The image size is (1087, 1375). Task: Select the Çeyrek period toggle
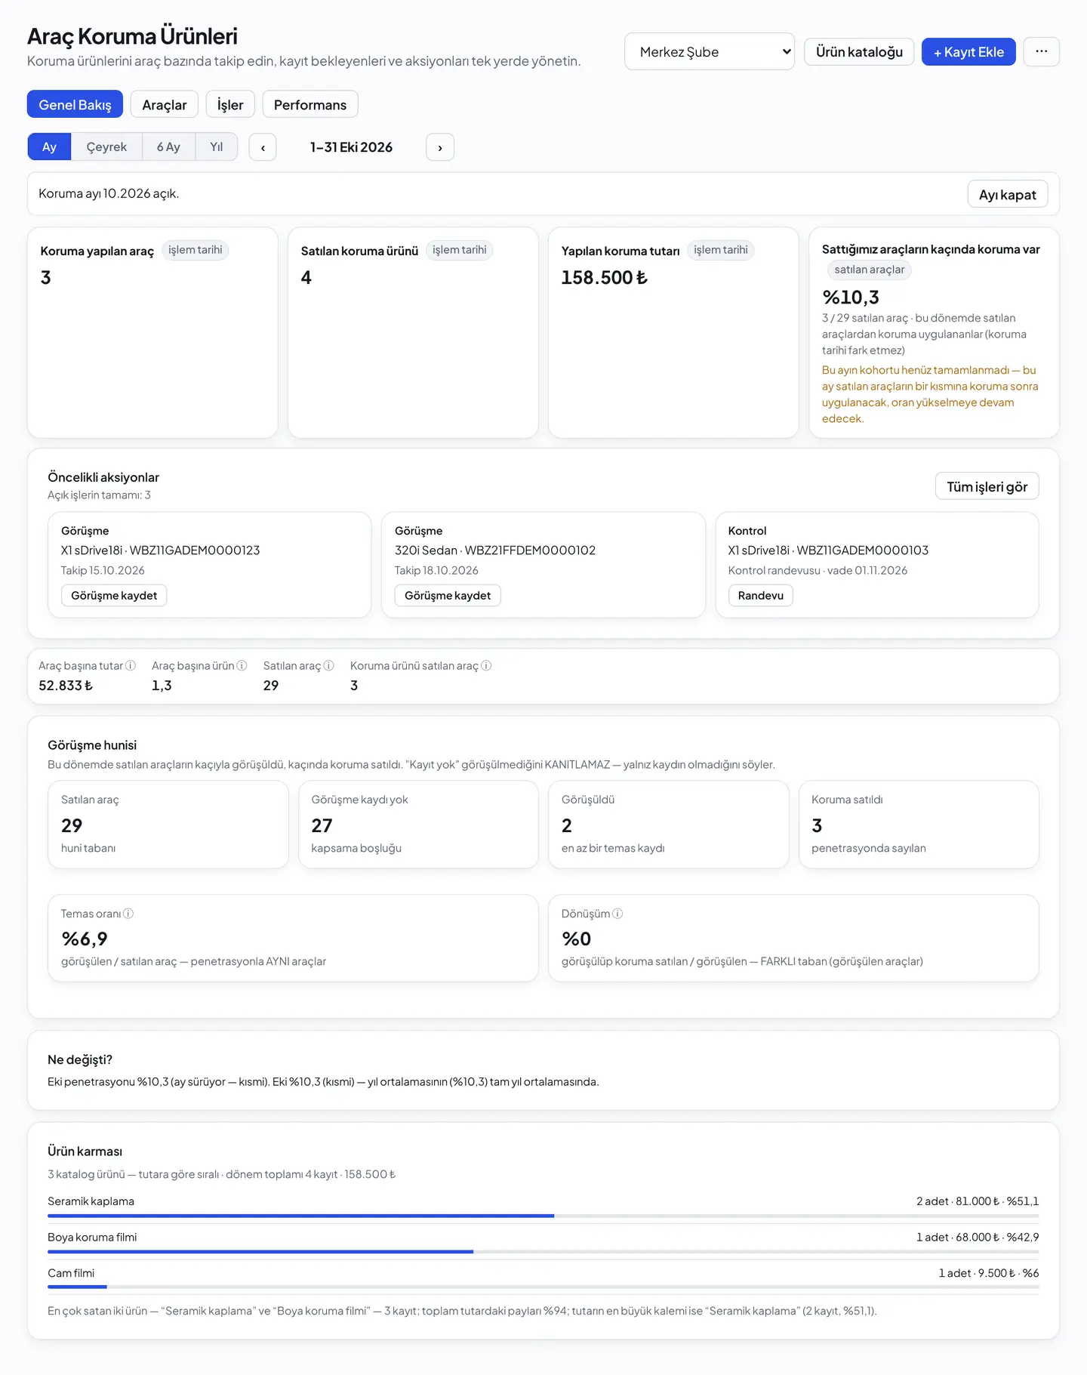pos(106,147)
